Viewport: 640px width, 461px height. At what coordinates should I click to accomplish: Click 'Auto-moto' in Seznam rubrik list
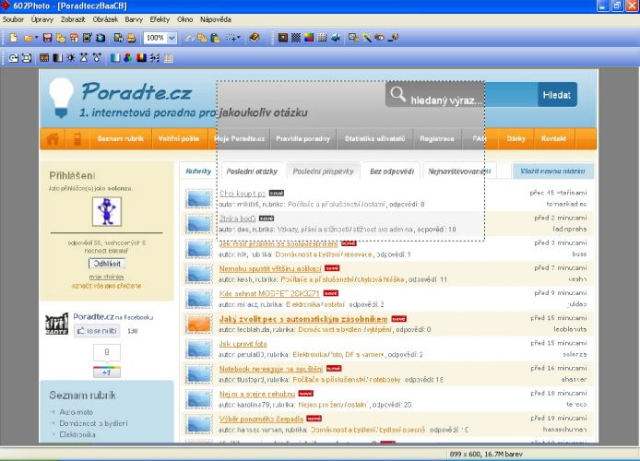coord(77,412)
